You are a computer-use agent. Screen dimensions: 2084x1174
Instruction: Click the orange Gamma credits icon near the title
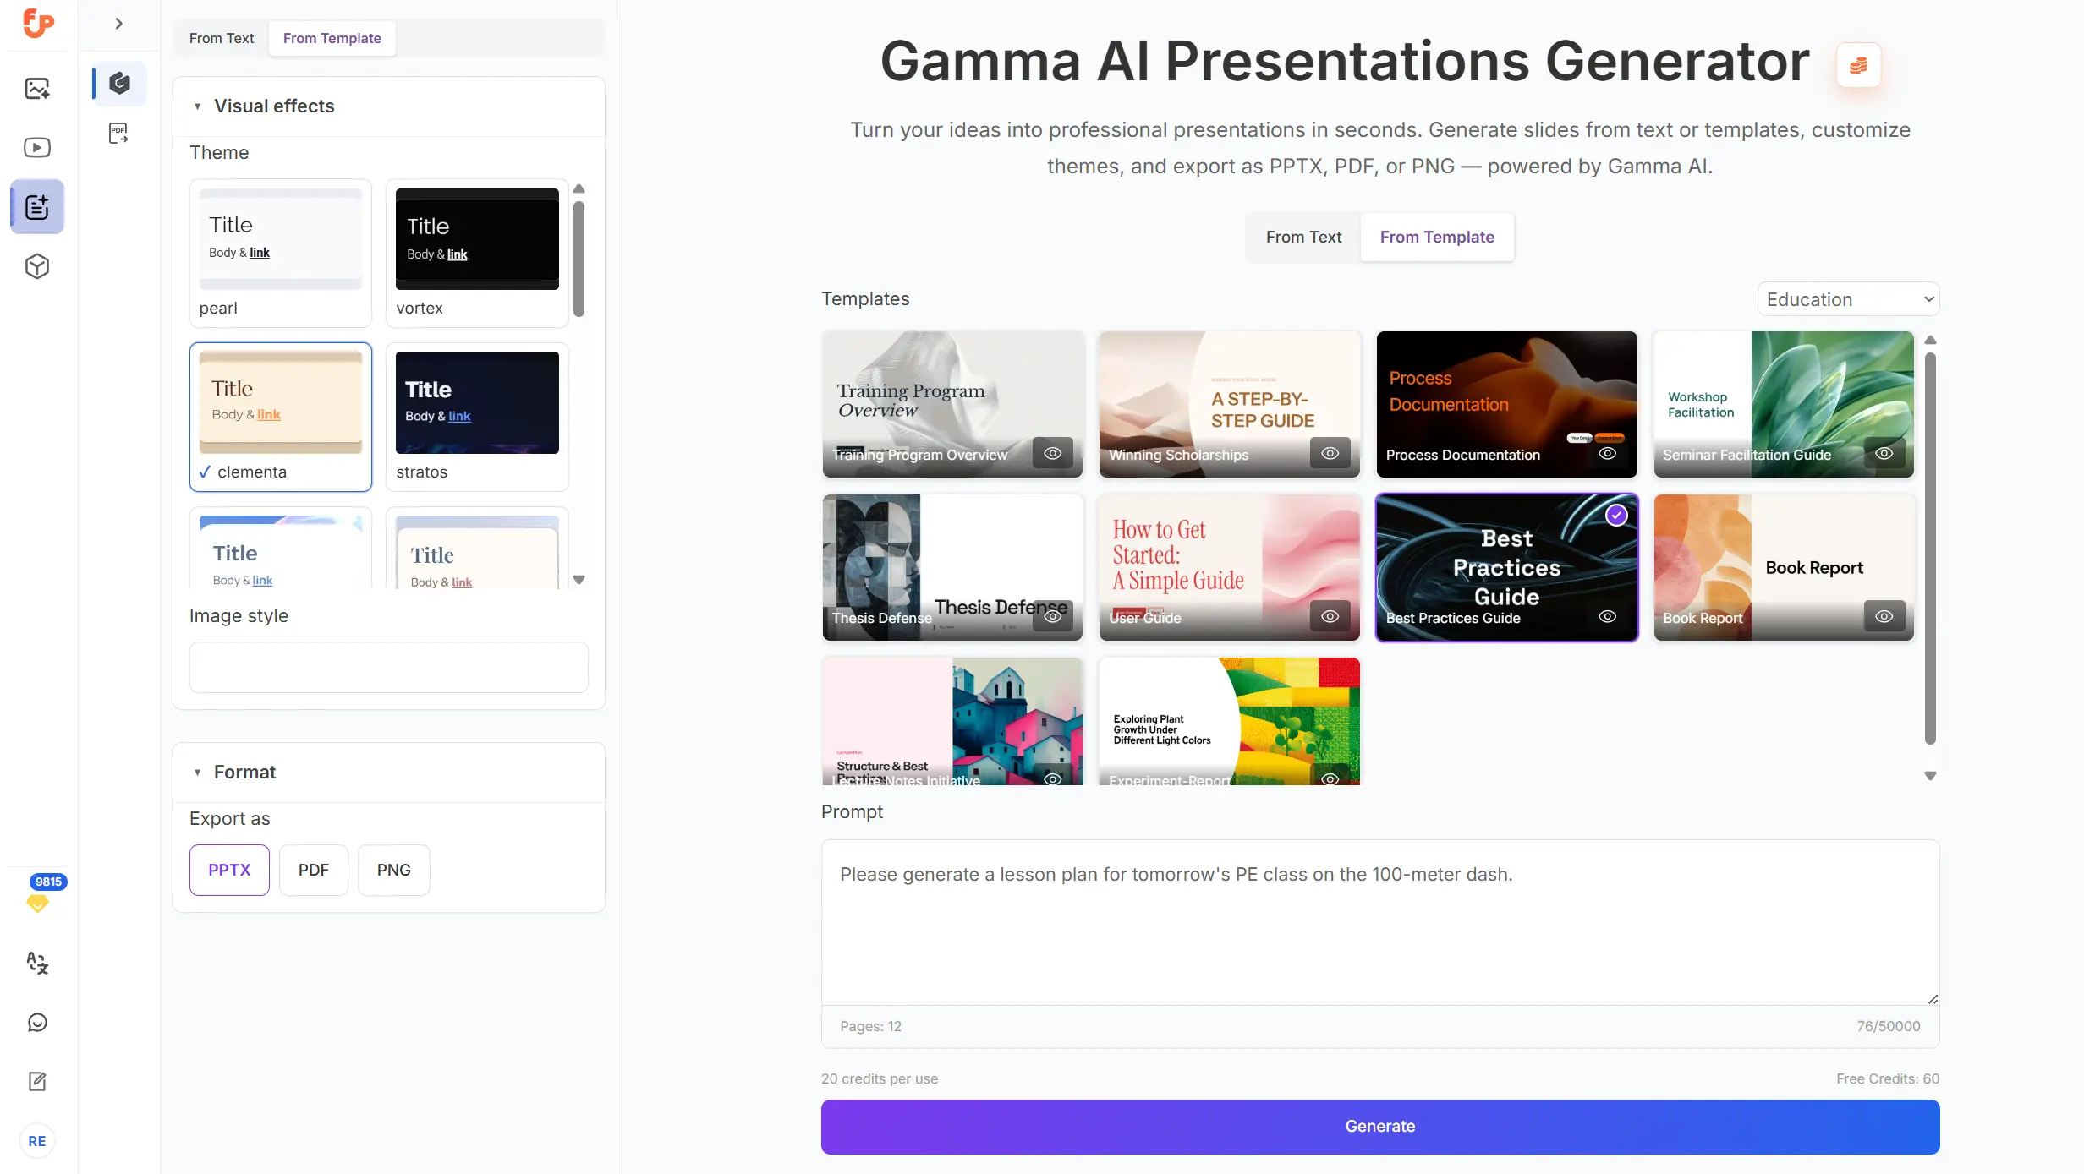(1857, 65)
